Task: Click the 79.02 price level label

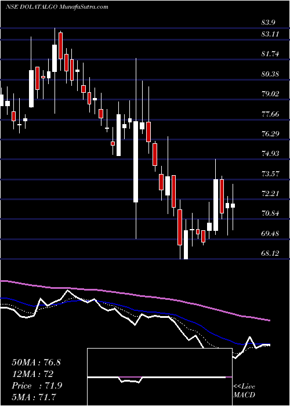Action: coord(270,93)
